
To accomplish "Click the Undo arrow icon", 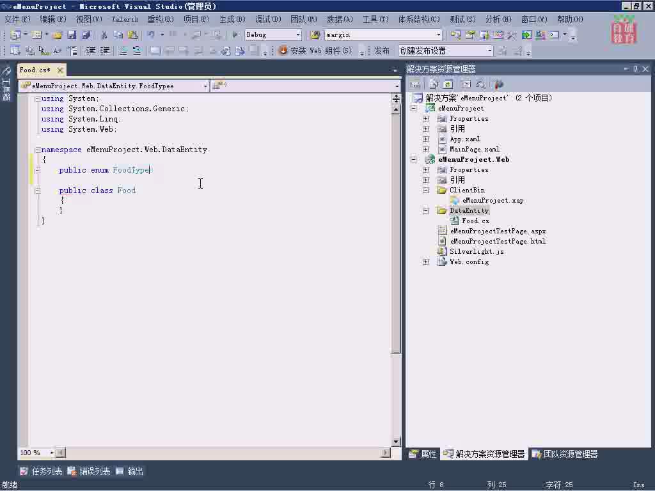I will pos(151,35).
